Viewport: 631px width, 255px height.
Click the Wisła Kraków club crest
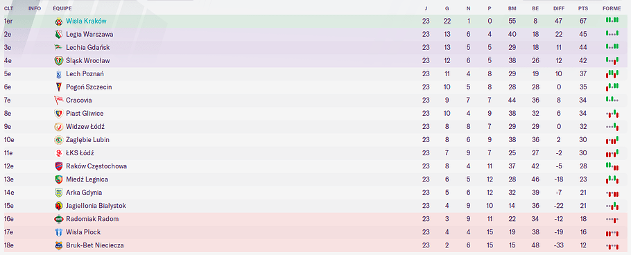click(x=59, y=21)
